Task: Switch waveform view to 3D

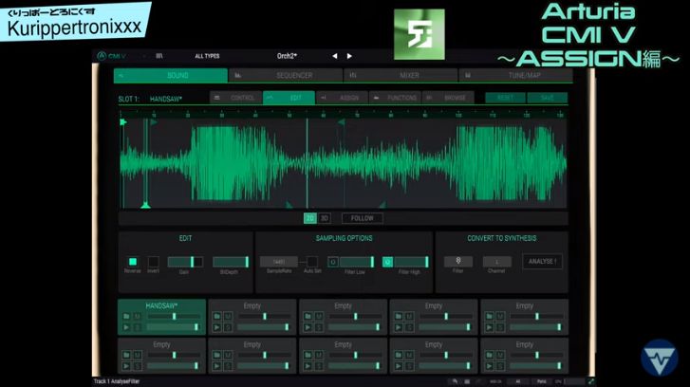Action: tap(325, 218)
